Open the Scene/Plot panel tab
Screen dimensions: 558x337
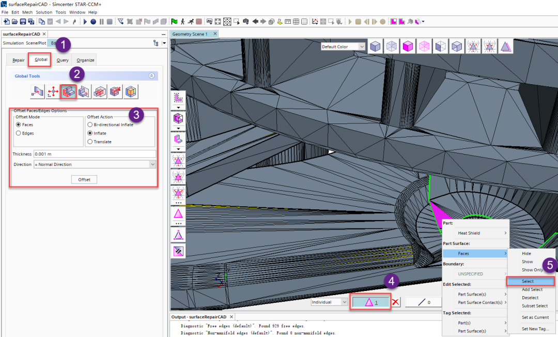click(36, 43)
